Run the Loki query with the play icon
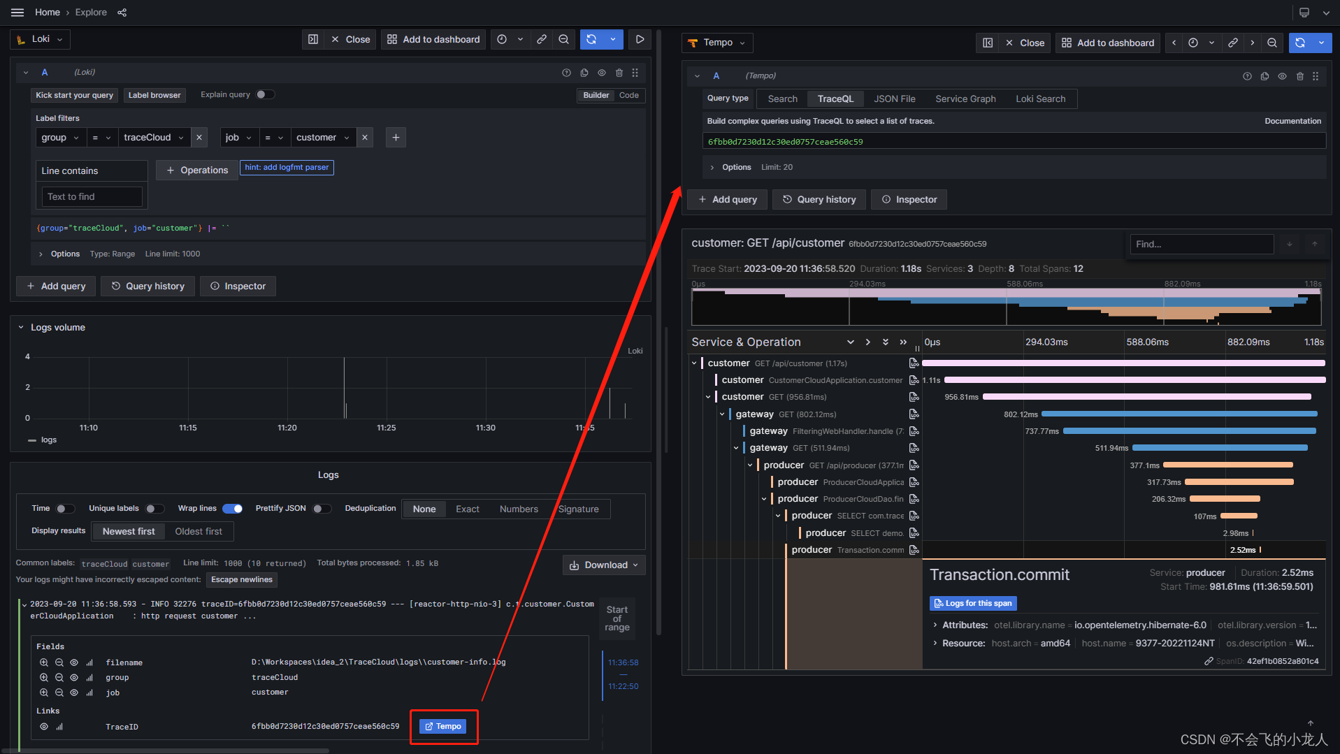 [x=640, y=39]
